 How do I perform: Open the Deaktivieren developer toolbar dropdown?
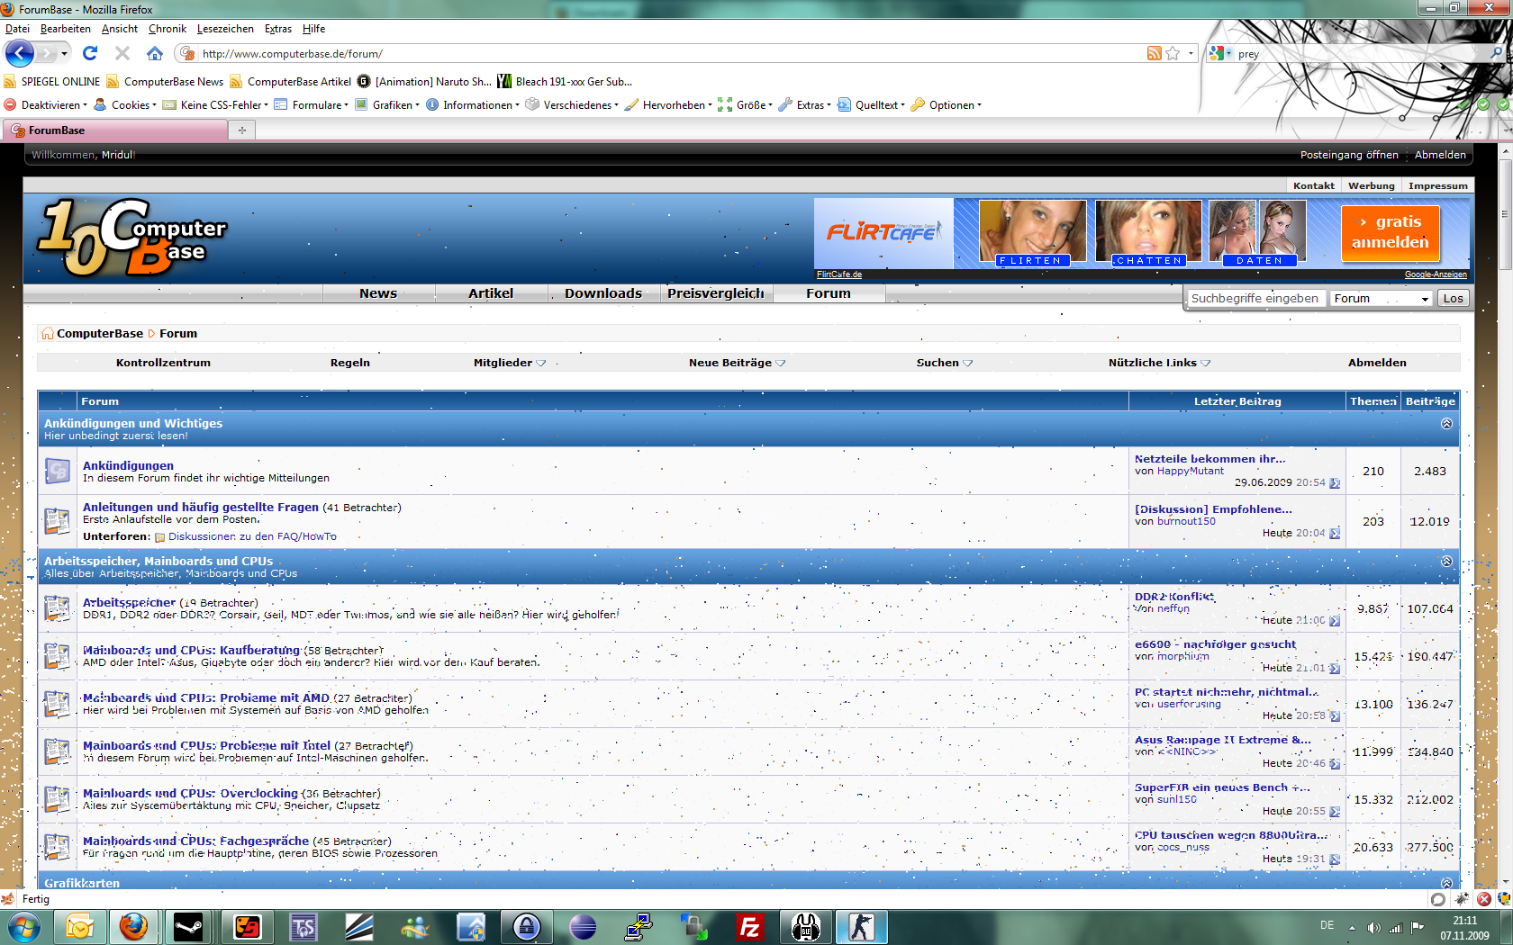(x=46, y=105)
